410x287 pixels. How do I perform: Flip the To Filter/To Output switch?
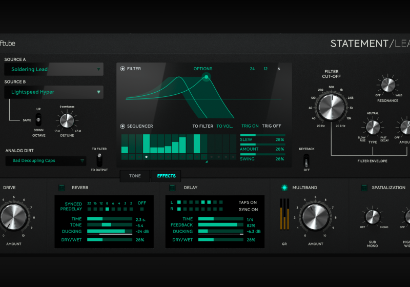click(99, 159)
